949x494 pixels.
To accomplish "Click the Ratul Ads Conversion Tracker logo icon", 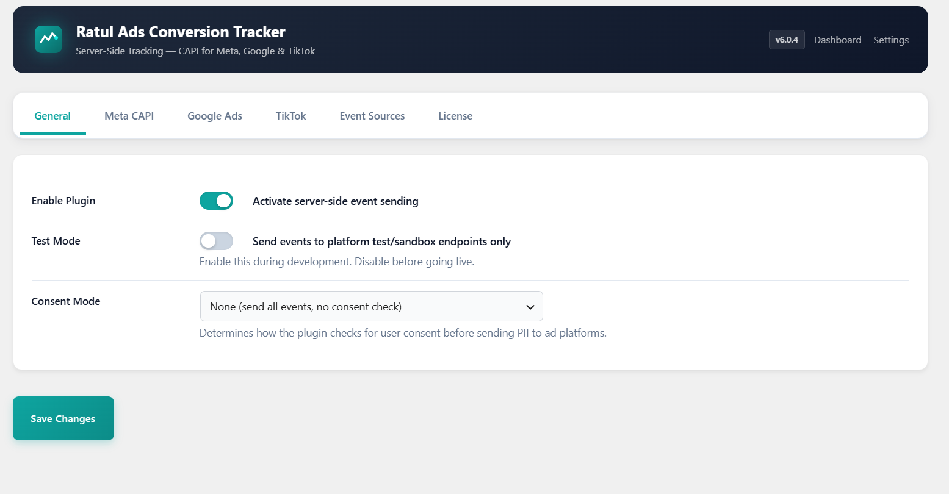I will pos(48,39).
